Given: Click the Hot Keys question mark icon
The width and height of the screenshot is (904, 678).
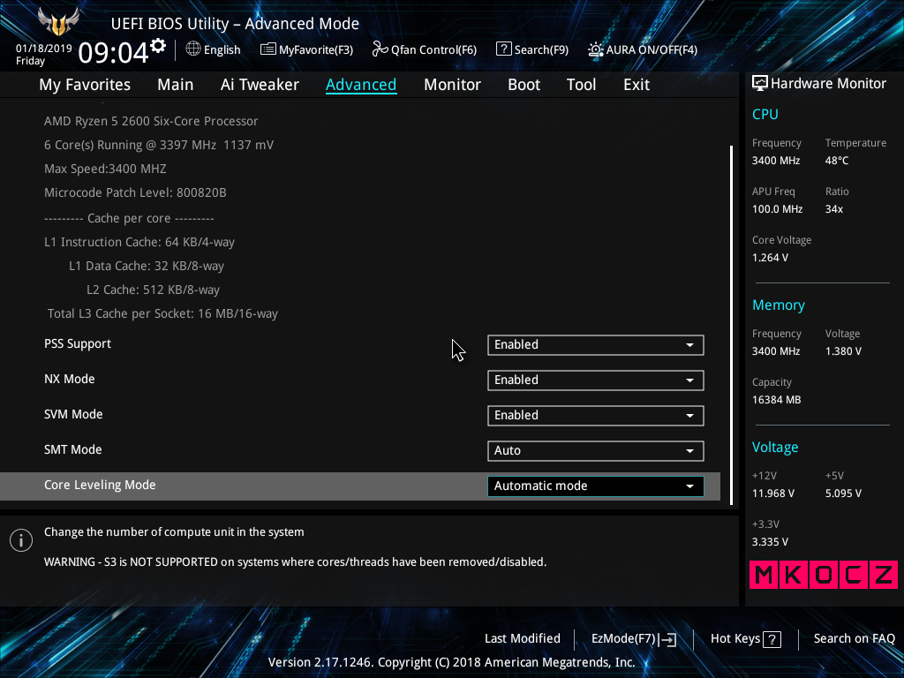Looking at the screenshot, I should (772, 639).
